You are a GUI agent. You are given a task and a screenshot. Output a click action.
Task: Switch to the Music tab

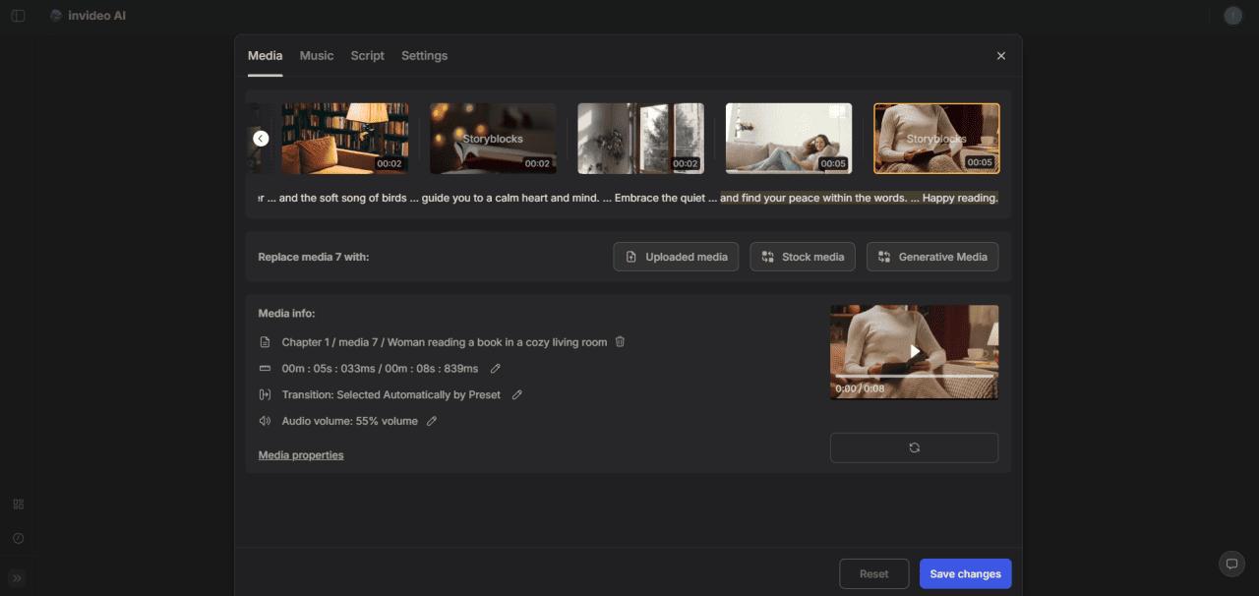(316, 55)
